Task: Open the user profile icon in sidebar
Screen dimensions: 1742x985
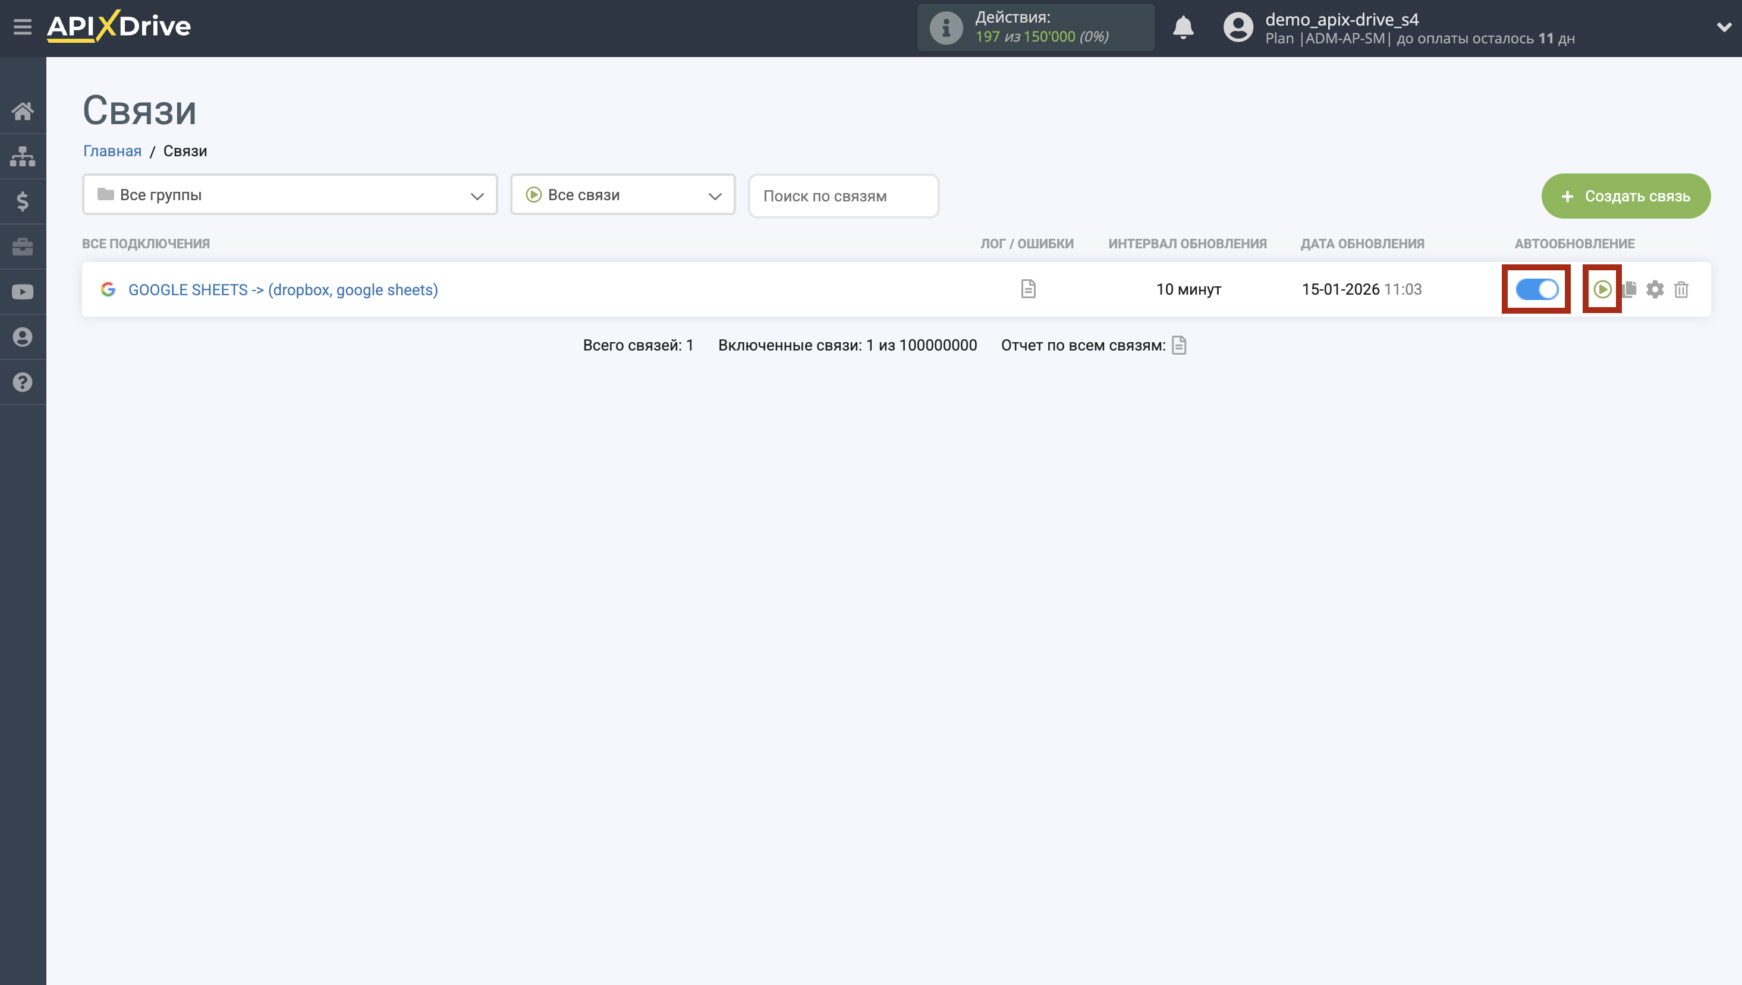Action: pos(23,337)
